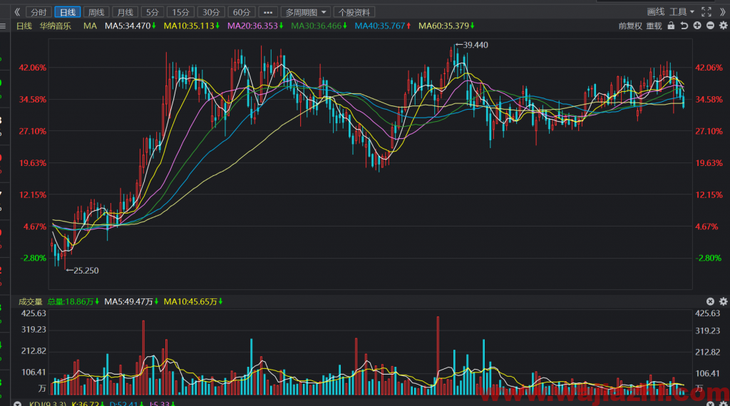Click the undo arrow icon
The width and height of the screenshot is (730, 406).
684,26
